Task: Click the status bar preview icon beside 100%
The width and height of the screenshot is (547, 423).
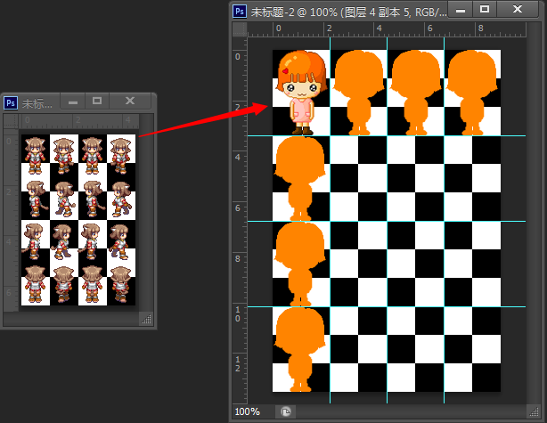Action: [x=286, y=411]
